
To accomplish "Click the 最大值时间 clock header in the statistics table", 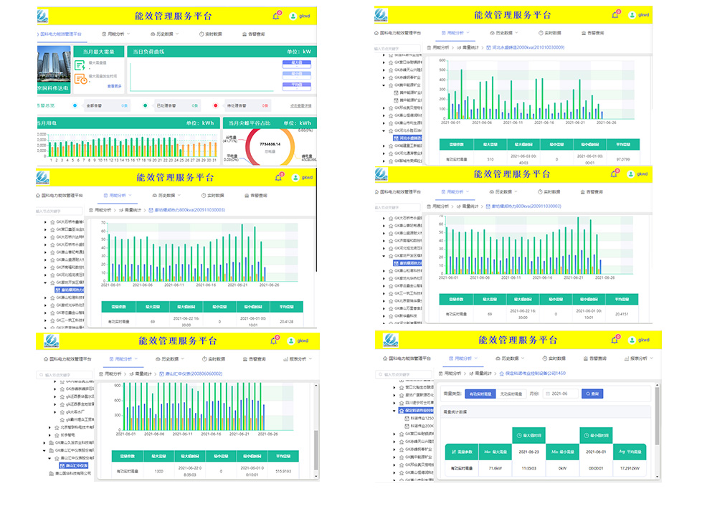I will [530, 434].
